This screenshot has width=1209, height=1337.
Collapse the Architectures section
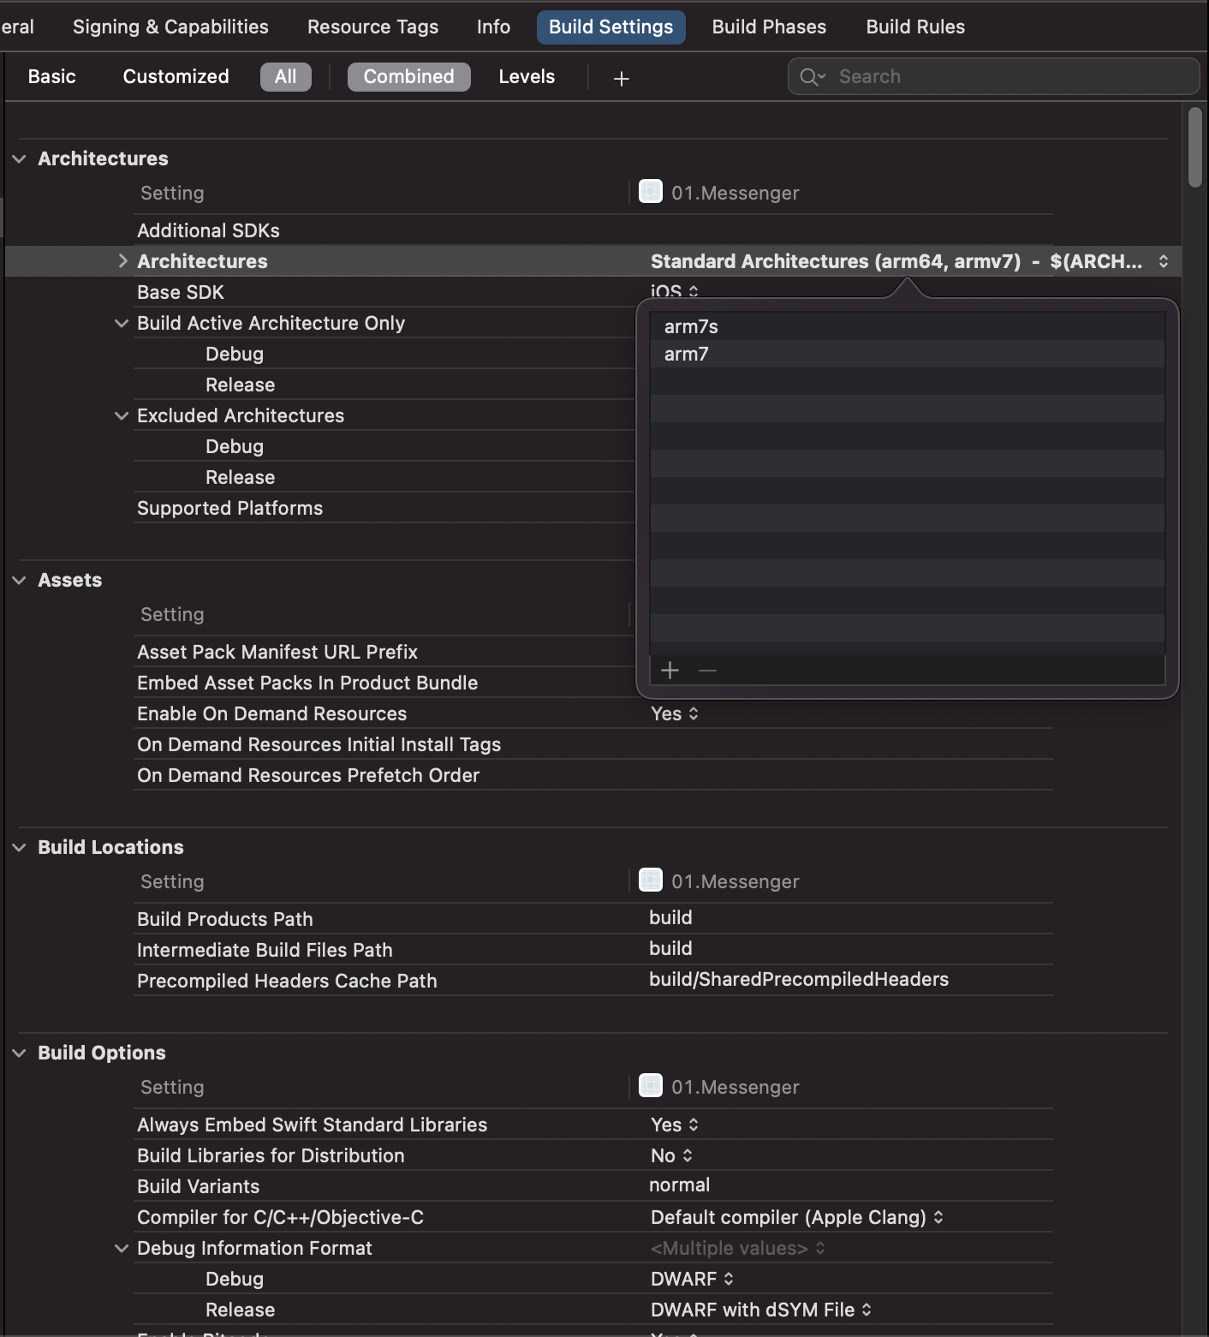(x=20, y=158)
